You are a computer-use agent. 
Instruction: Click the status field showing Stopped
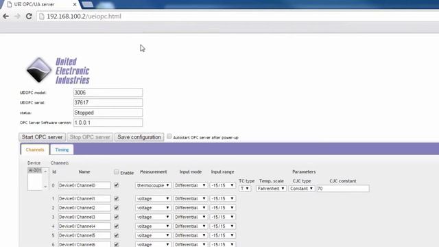pyautogui.click(x=108, y=113)
